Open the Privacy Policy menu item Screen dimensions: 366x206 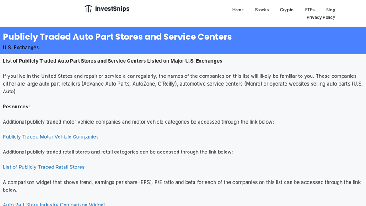[321, 17]
